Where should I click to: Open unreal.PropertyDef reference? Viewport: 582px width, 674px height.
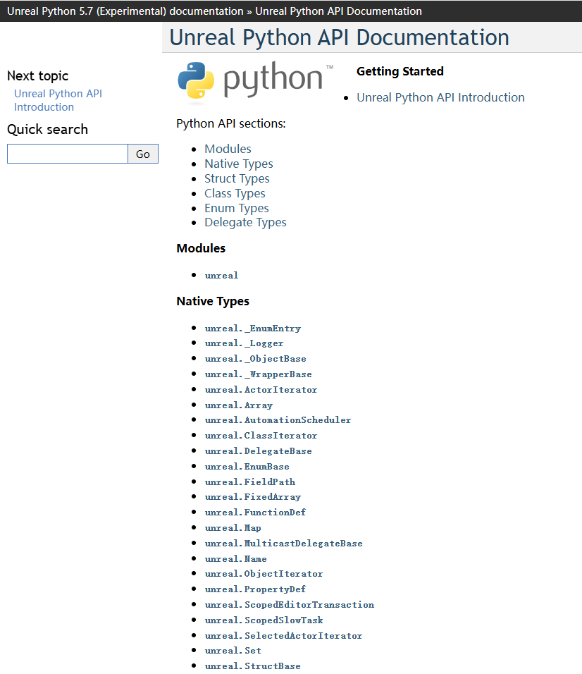pos(255,589)
